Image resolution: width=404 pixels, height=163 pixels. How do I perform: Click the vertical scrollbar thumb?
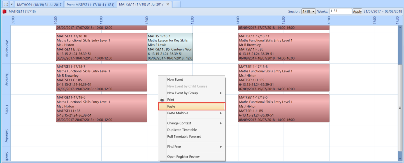tap(400, 108)
